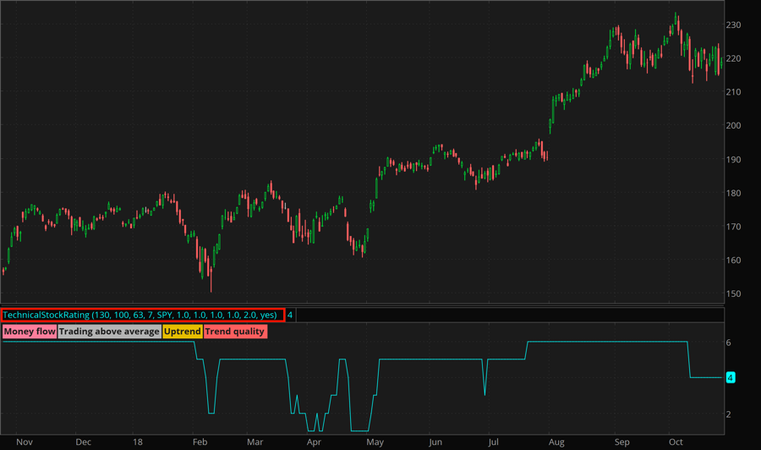Select the Trading above average label
Screen dimensions: 761x450
(x=109, y=332)
